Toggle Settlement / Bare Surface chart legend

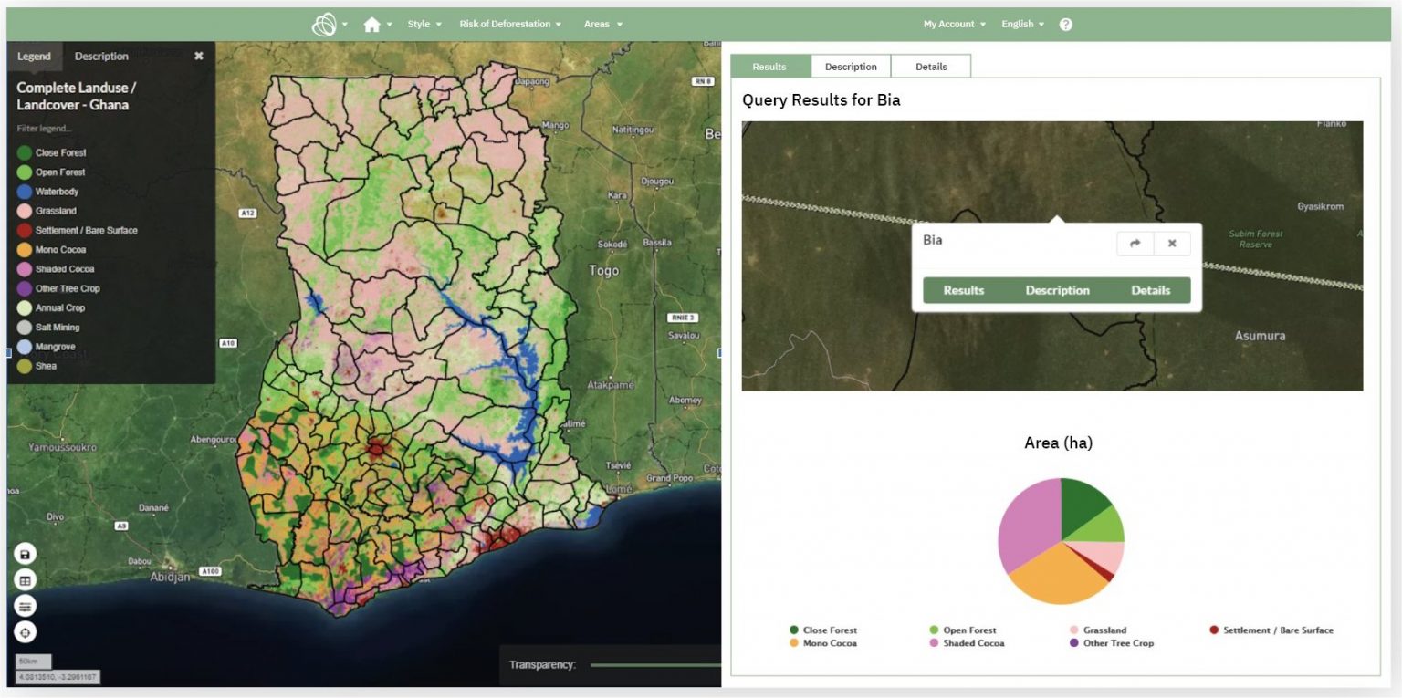[1271, 630]
